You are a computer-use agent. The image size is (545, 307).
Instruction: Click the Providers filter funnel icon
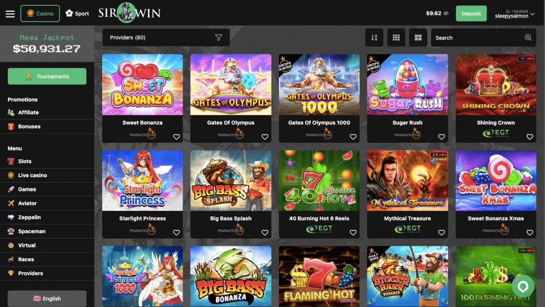(x=219, y=37)
